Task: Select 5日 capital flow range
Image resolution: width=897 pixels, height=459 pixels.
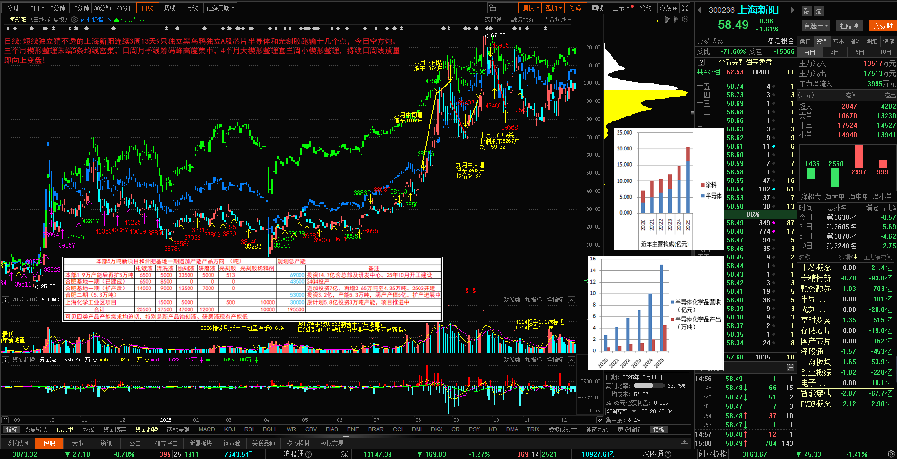Action: click(x=859, y=52)
